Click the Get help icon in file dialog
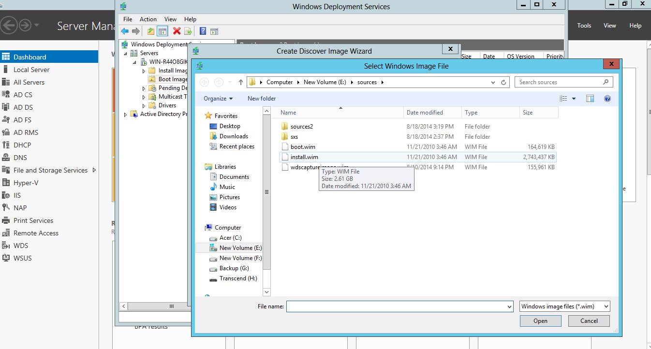651x349 pixels. (x=607, y=99)
